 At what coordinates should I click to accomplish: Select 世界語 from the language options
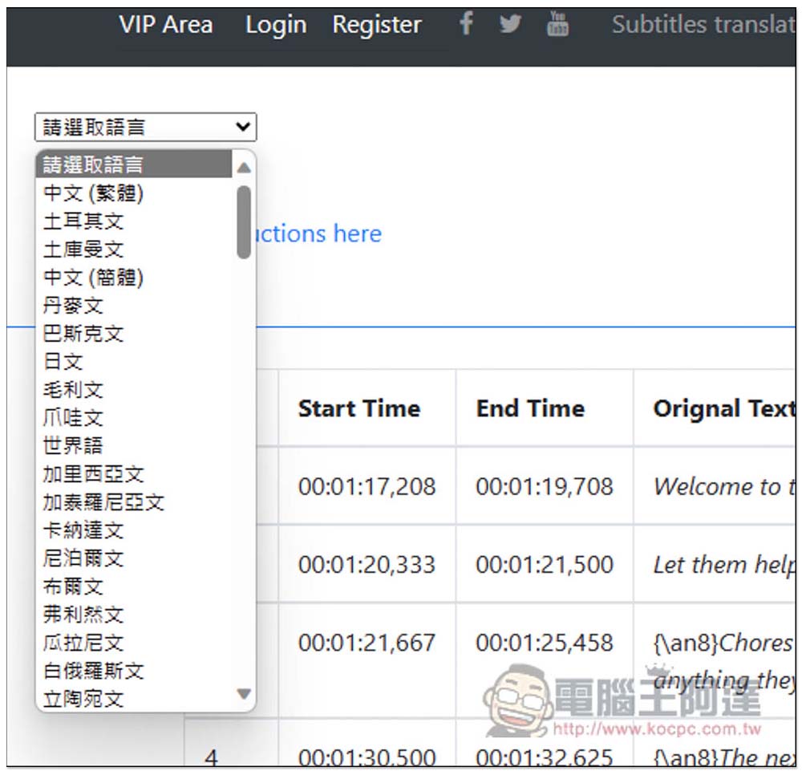[133, 445]
